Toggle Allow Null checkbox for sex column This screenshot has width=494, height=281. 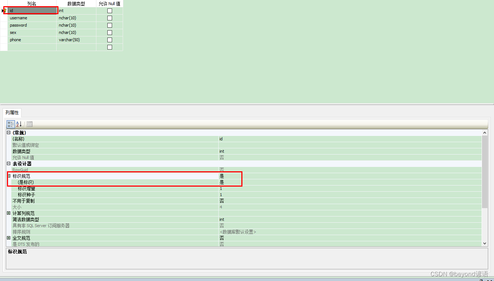click(110, 32)
